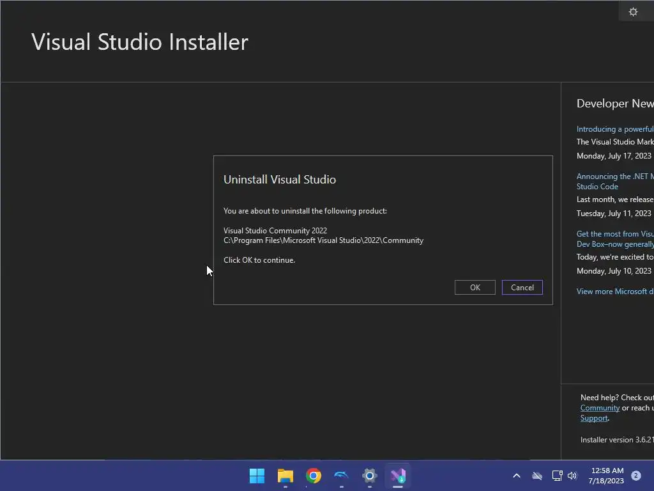Image resolution: width=654 pixels, height=491 pixels.
Task: Cancel the Visual Studio uninstall dialog
Action: (x=522, y=287)
